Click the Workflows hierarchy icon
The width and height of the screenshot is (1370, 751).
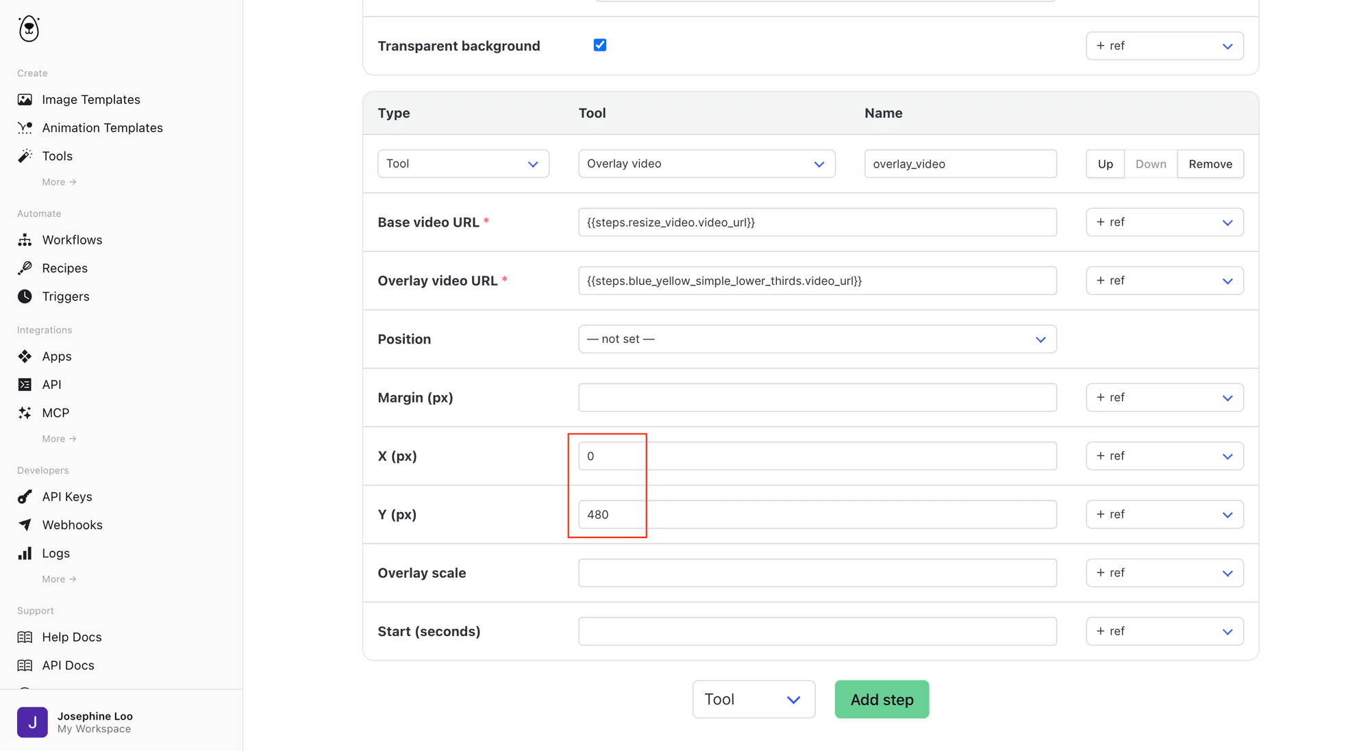point(25,240)
